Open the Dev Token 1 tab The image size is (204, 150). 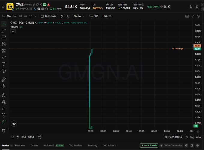[x=109, y=145]
